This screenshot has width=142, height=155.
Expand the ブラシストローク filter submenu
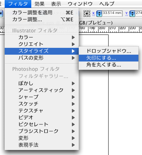[x=42, y=131]
